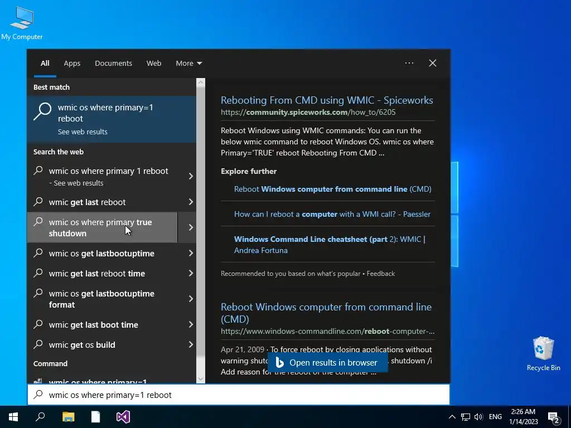Select 'wmic os get lastbootuptime format' suggestion
571x428 pixels.
[x=103, y=299]
